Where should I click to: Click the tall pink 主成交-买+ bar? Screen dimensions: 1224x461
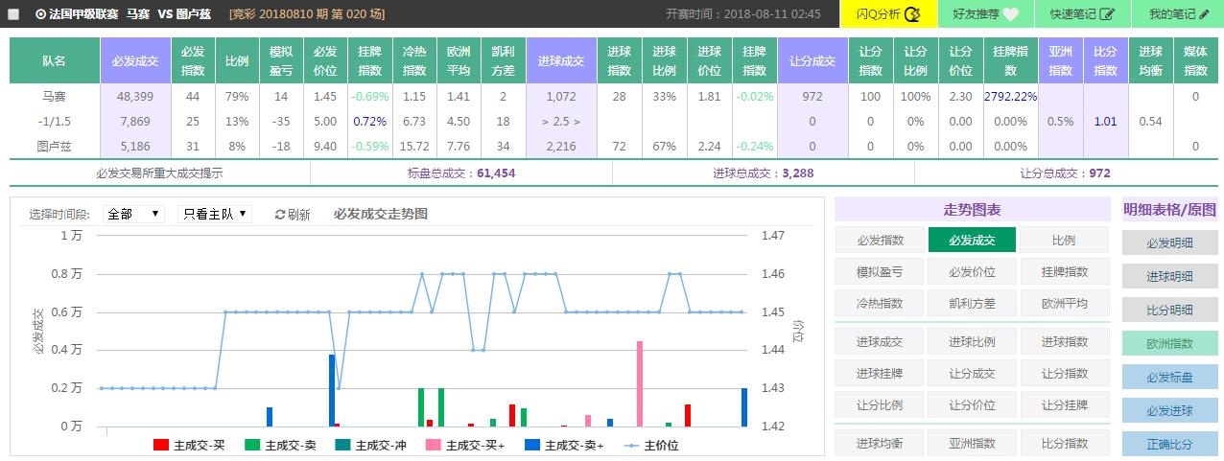(x=639, y=383)
